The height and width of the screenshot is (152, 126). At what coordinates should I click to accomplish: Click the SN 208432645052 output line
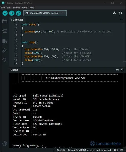click(32, 106)
